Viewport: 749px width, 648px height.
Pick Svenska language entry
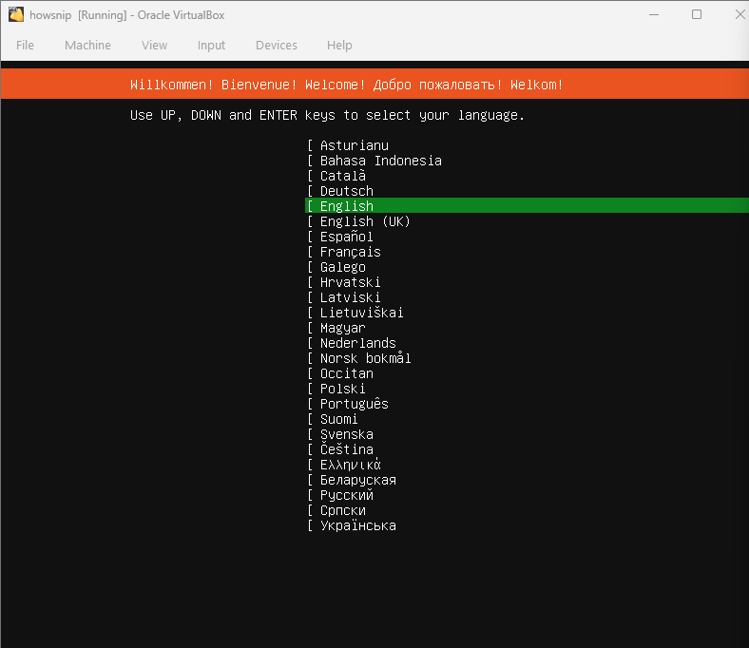coord(347,434)
